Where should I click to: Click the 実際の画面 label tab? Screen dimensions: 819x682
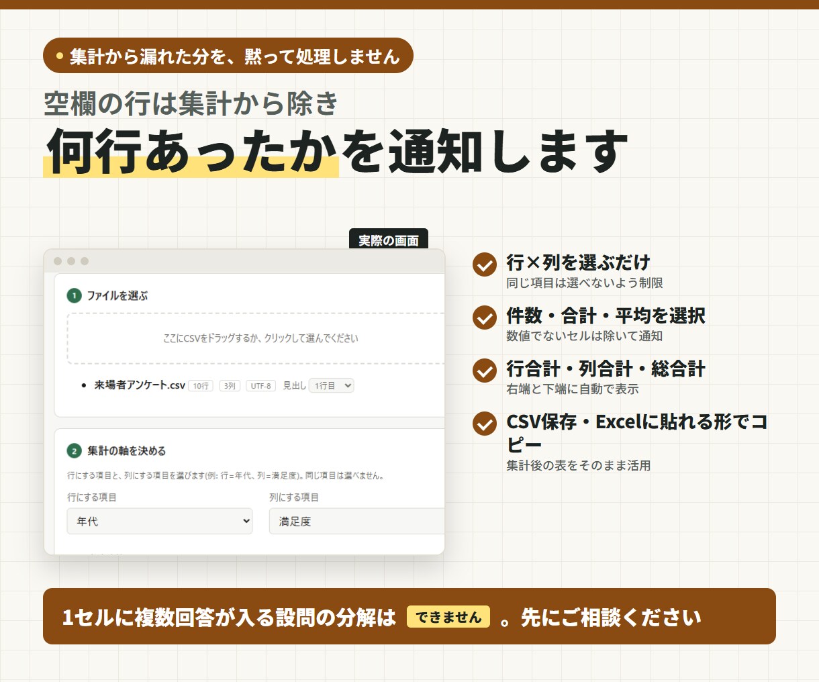coord(389,240)
